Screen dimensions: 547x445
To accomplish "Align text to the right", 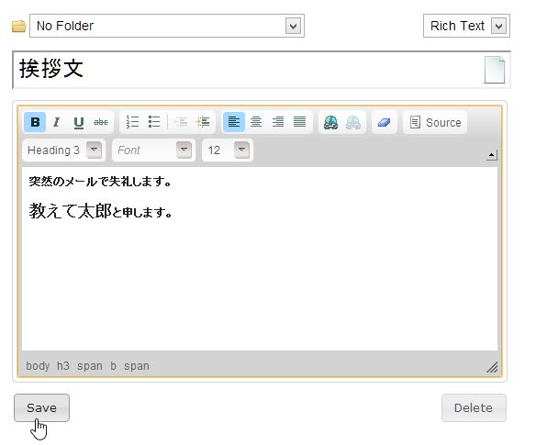I will coord(278,122).
